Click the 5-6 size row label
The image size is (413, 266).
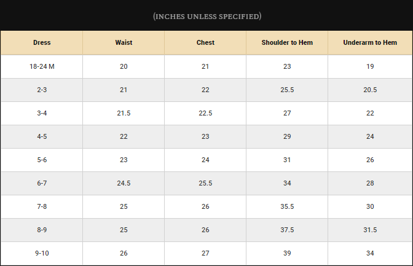click(42, 160)
